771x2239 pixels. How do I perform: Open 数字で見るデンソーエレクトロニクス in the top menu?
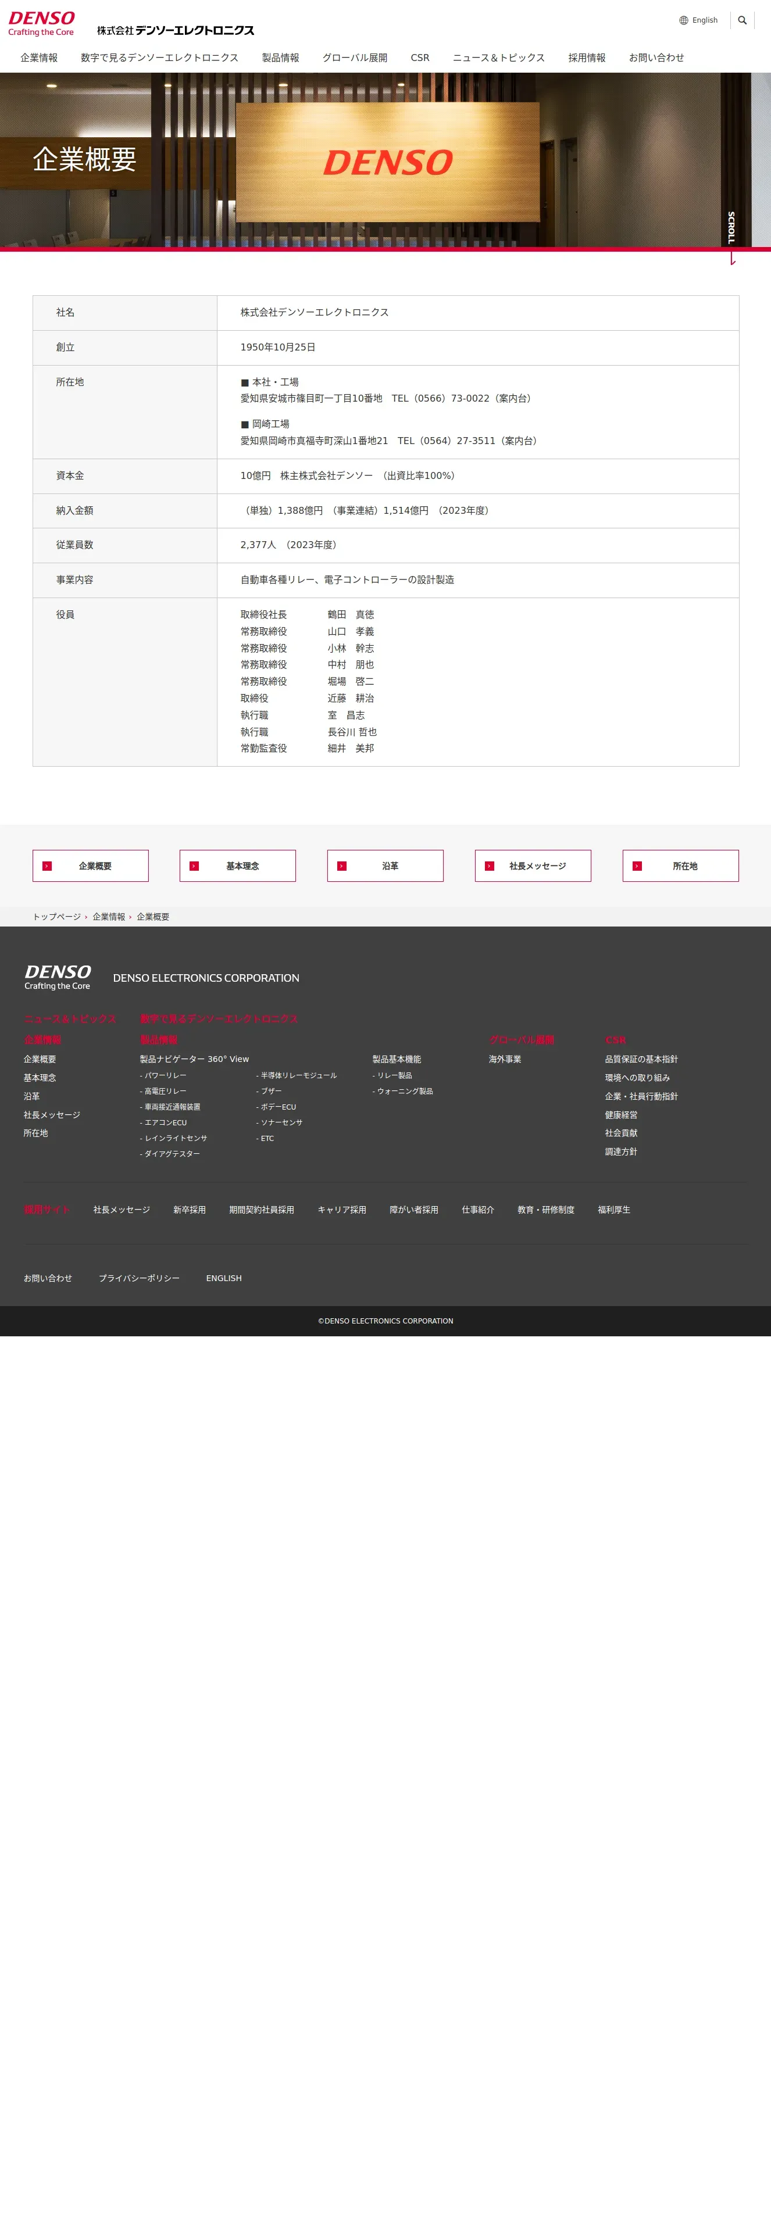coord(159,58)
